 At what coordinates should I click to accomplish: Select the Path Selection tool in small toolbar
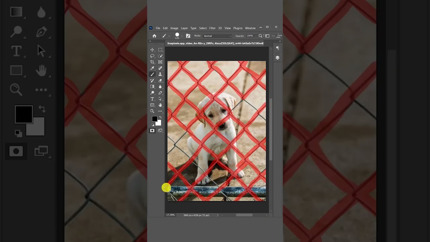click(160, 99)
